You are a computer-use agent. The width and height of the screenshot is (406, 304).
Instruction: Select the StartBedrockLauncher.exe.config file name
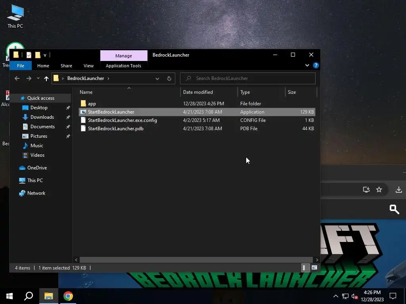122,120
